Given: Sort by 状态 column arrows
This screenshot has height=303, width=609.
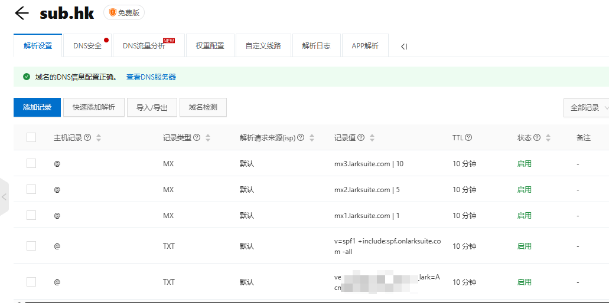Looking at the screenshot, I should point(548,137).
